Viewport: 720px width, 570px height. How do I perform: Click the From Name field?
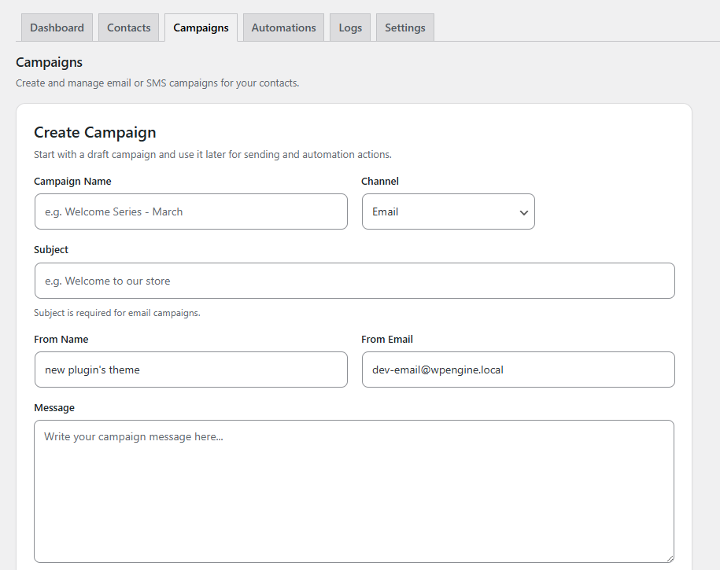coord(190,370)
